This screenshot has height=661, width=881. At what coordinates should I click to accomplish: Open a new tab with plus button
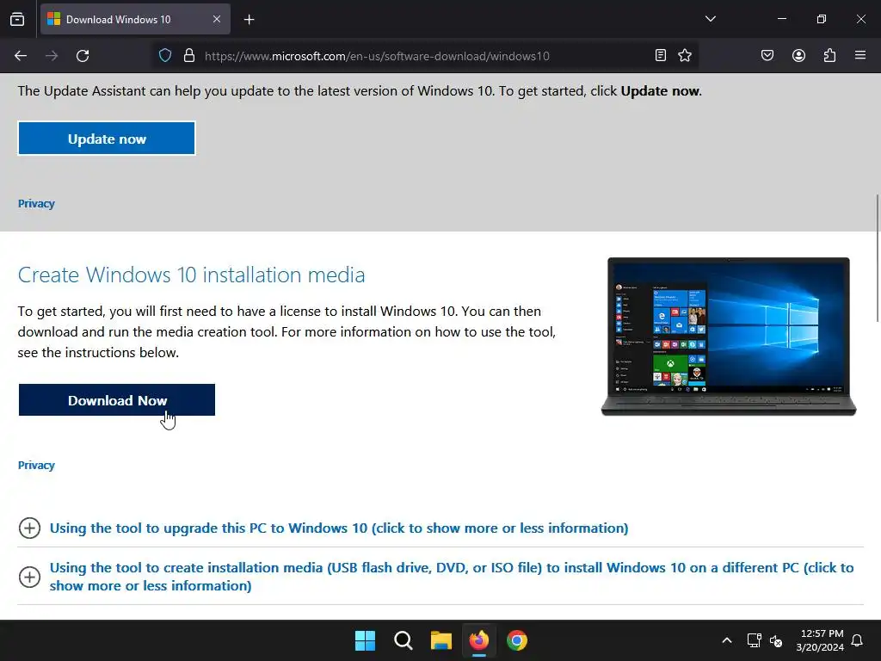pyautogui.click(x=249, y=20)
